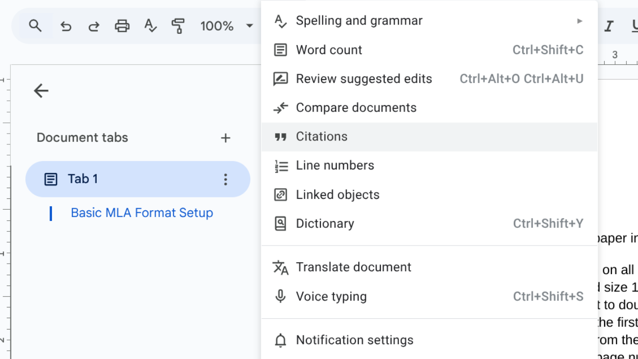Check the word count
This screenshot has width=638, height=359.
coord(329,50)
